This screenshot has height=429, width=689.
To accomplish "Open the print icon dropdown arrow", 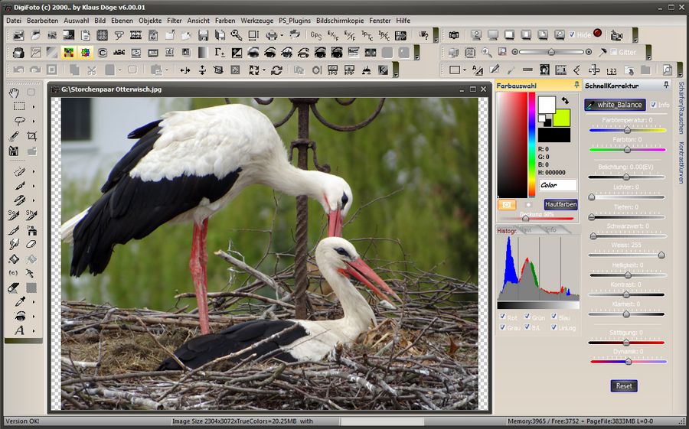I will point(282,35).
